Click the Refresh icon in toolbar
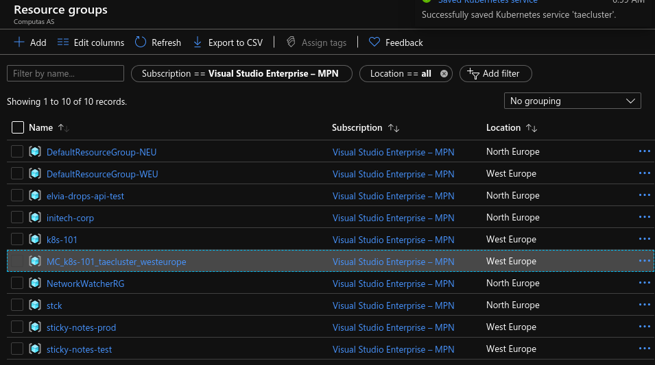This screenshot has width=655, height=365. 141,42
